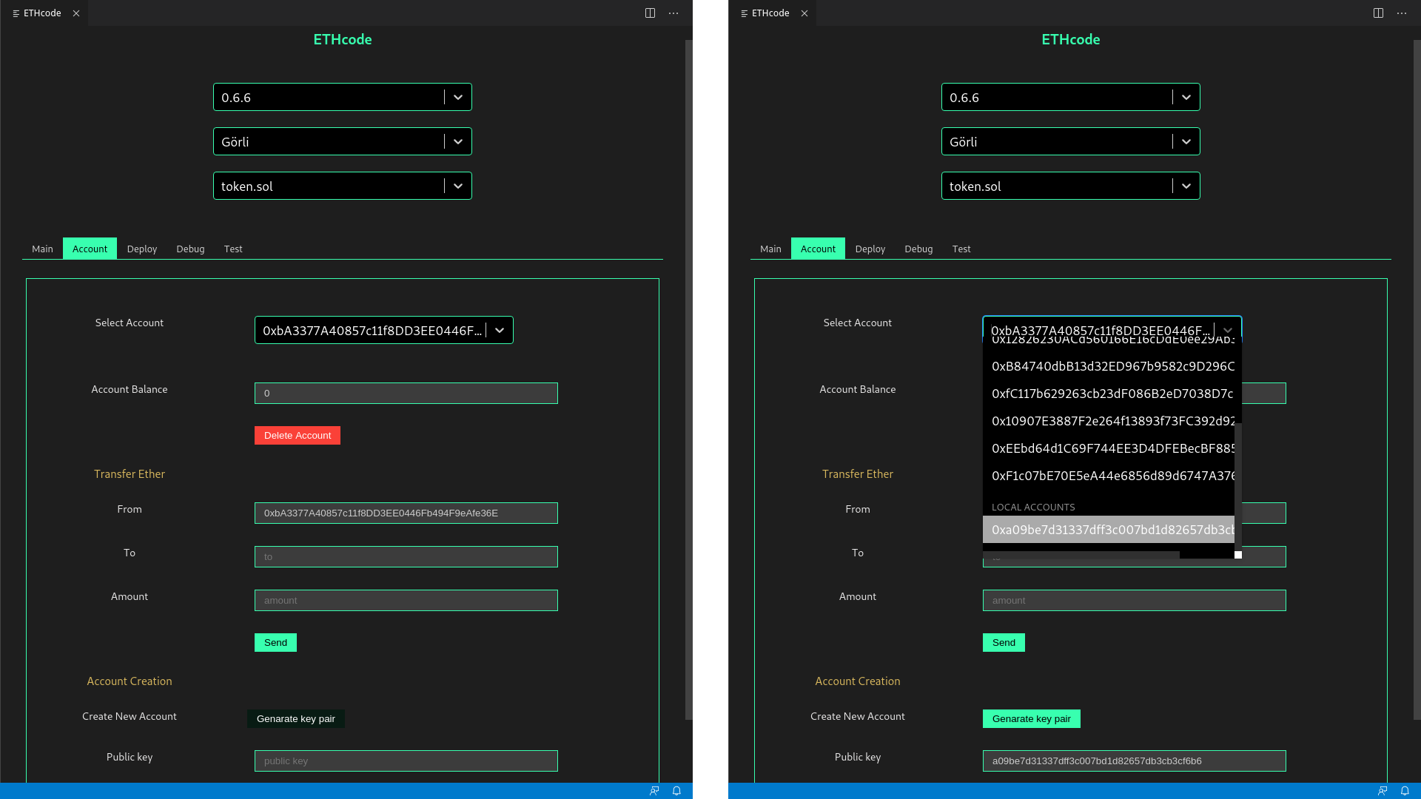The height and width of the screenshot is (799, 1421).
Task: Click the split editor layout icon top right
Action: pos(650,13)
